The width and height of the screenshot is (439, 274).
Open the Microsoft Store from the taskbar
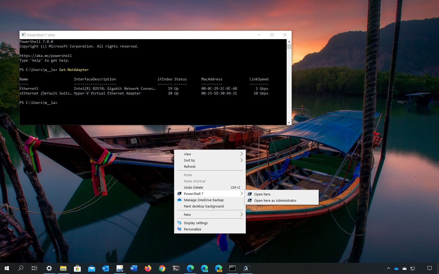(x=77, y=268)
